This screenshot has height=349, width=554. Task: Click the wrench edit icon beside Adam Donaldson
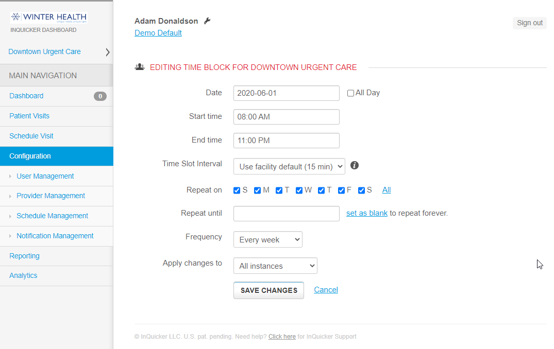tap(208, 21)
